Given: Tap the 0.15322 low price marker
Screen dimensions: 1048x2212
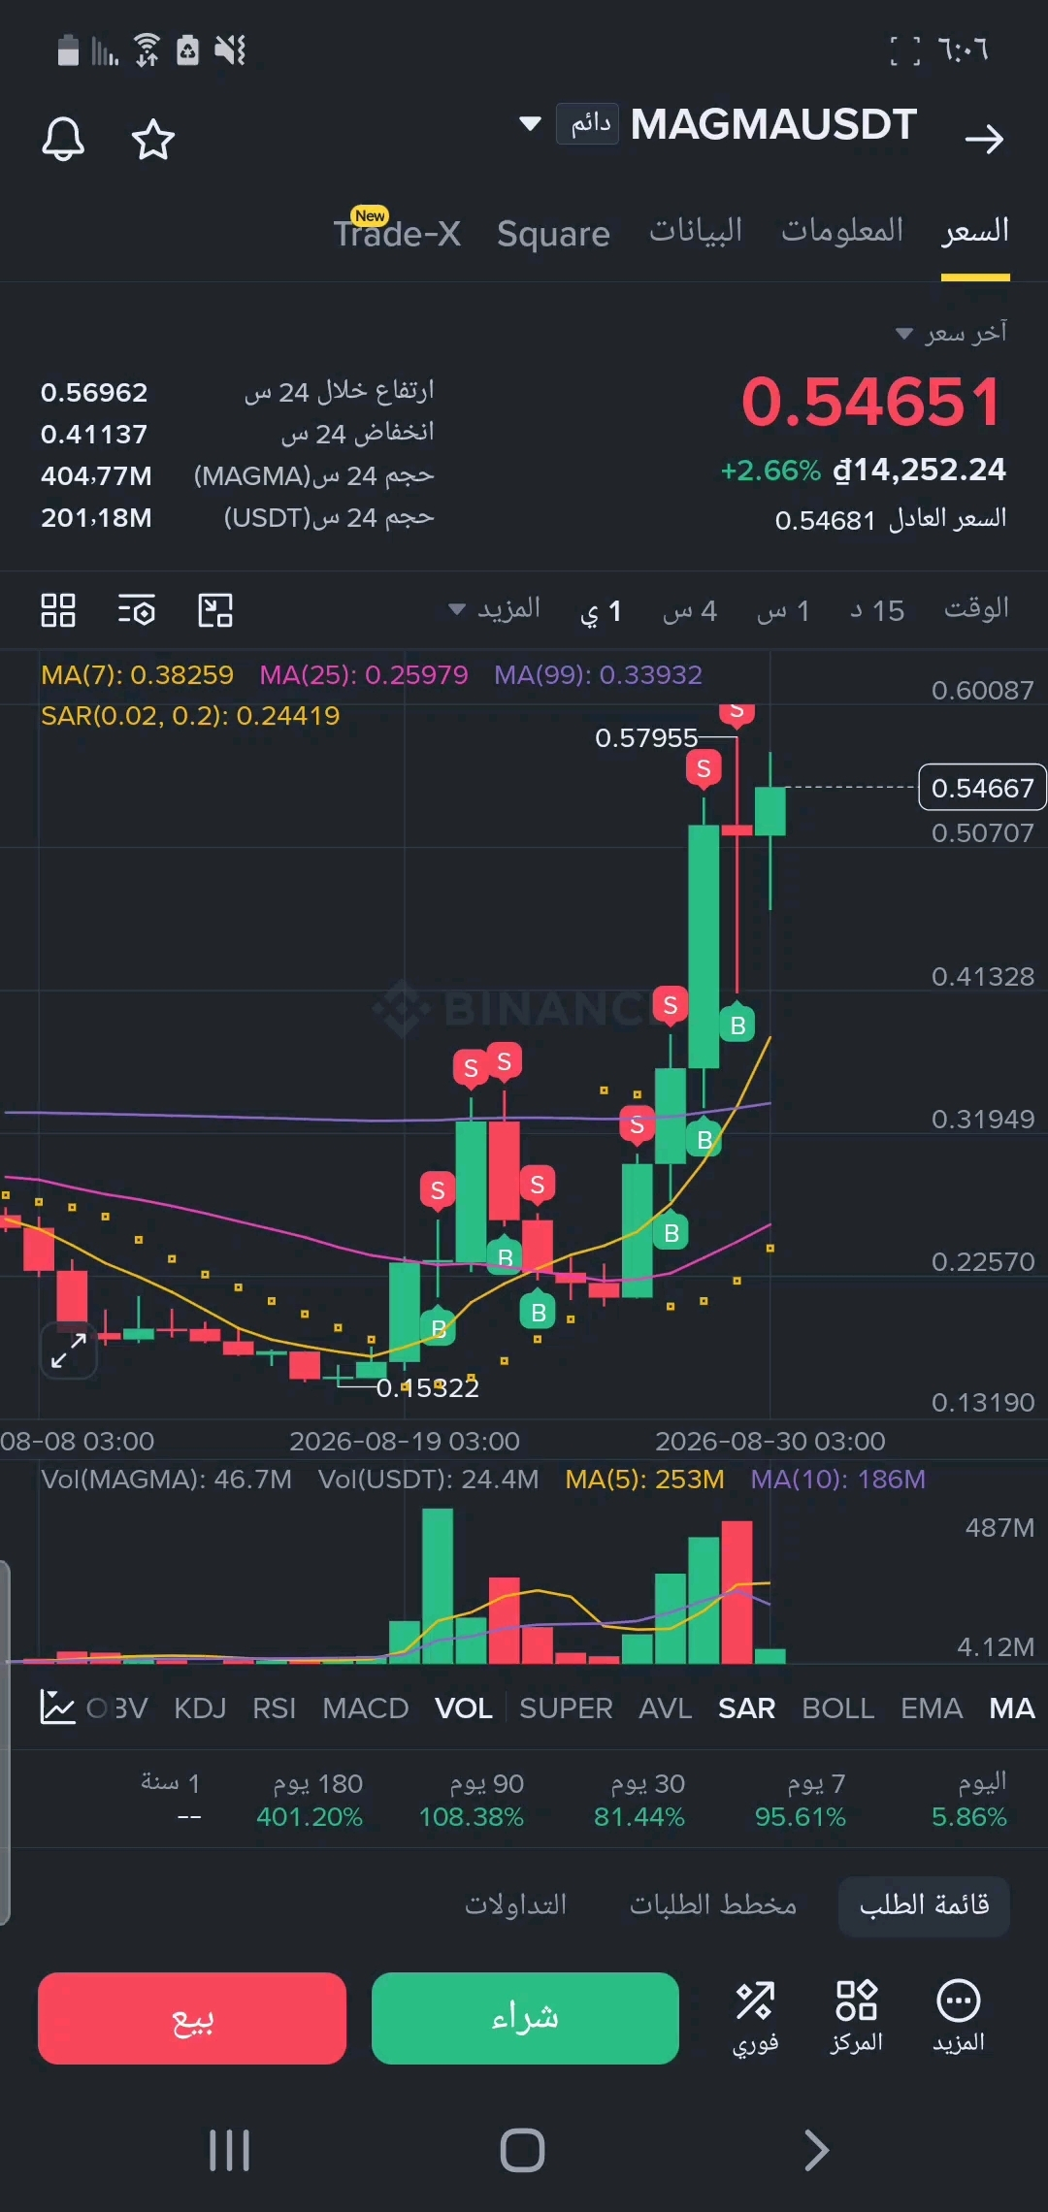Looking at the screenshot, I should click(x=428, y=1388).
